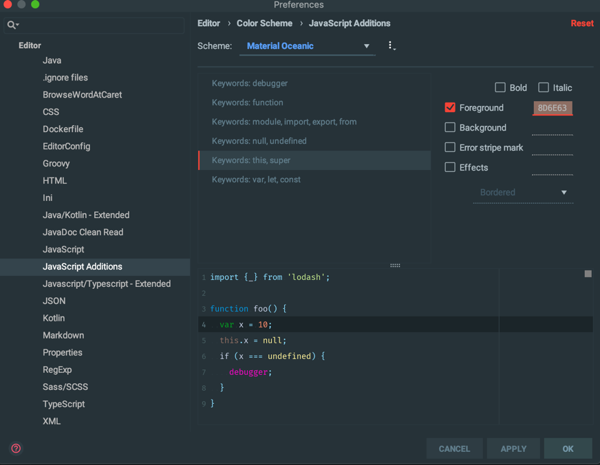The image size is (600, 465).
Task: Open the Material Oceanic scheme dropdown
Action: coord(307,45)
